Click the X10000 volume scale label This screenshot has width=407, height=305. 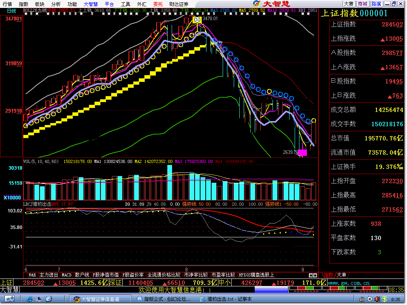click(x=12, y=198)
